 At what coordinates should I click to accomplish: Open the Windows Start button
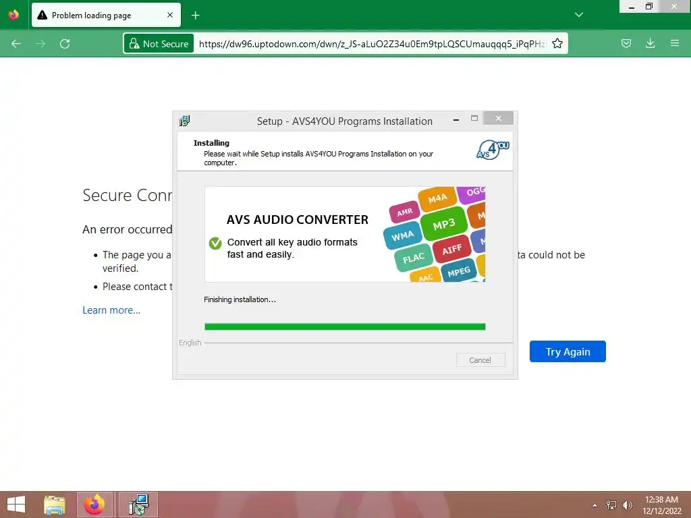16,505
